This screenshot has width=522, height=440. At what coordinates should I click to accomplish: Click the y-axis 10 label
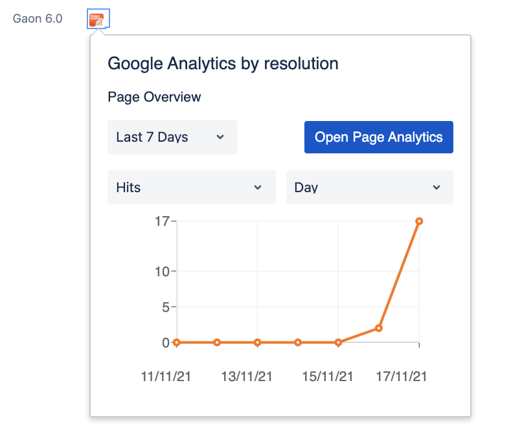coord(162,272)
